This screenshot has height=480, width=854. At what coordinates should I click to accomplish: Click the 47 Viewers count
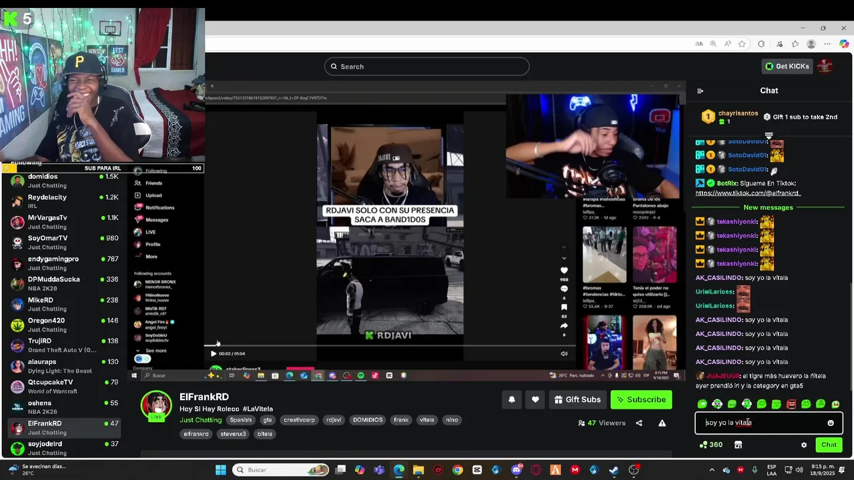(602, 423)
